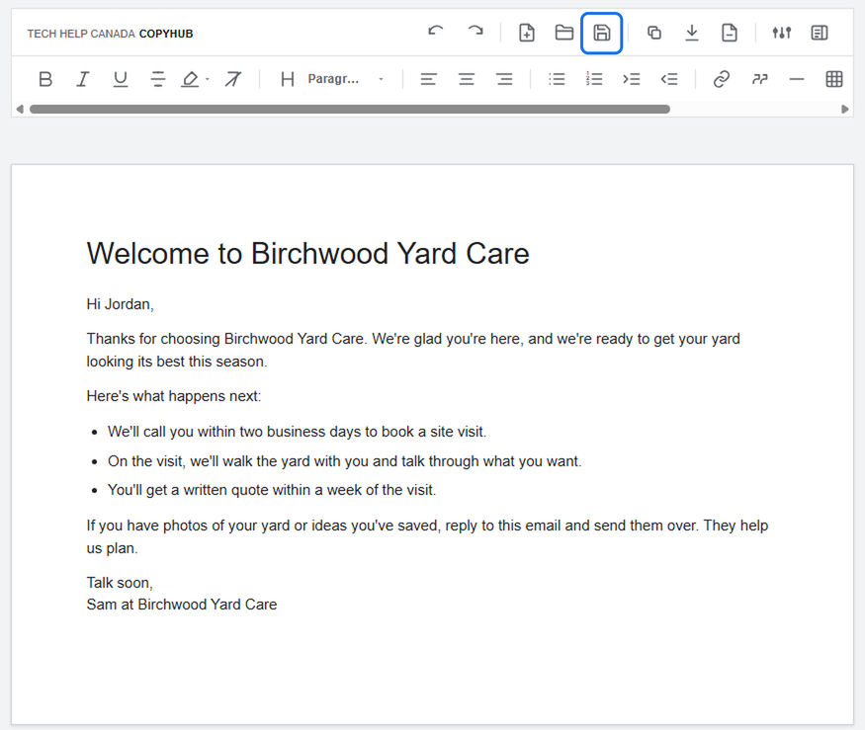Click the heading 'Welcome to Birchwood Yard Care'
The image size is (865, 730).
[307, 254]
